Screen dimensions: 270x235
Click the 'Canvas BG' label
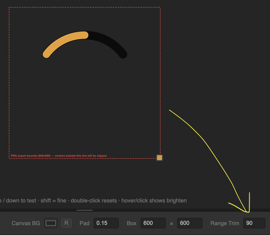coord(26,223)
